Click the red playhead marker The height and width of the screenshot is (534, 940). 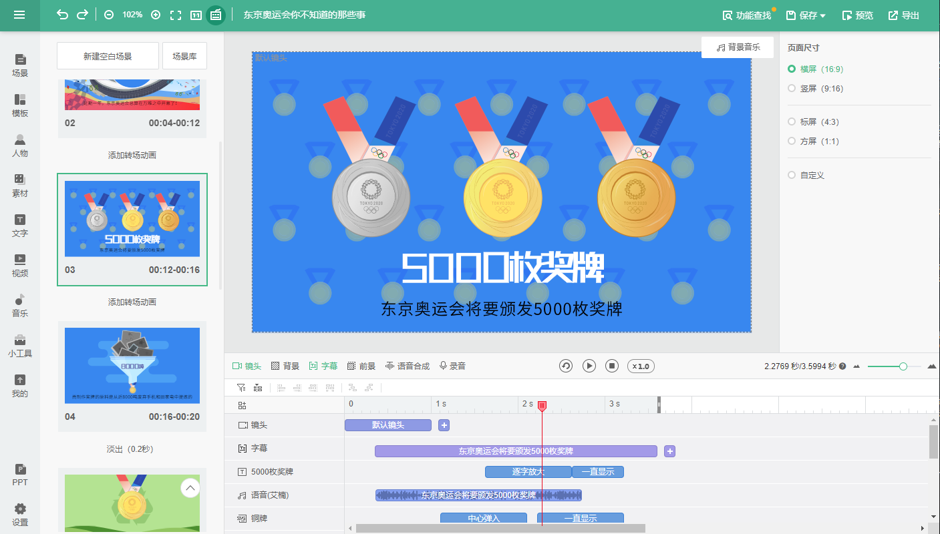542,406
